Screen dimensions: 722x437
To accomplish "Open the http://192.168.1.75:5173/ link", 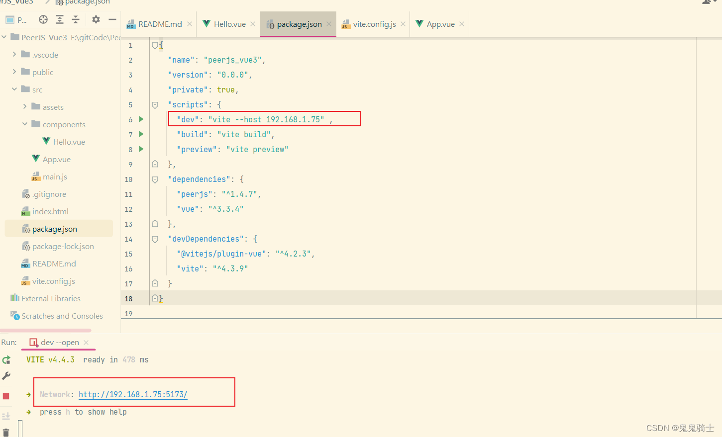I will (133, 394).
